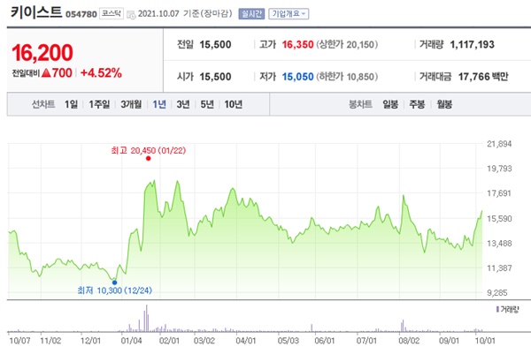Image resolution: width=531 pixels, height=354 pixels.
Task: Click the calendar icon beside the date
Action: click(131, 14)
